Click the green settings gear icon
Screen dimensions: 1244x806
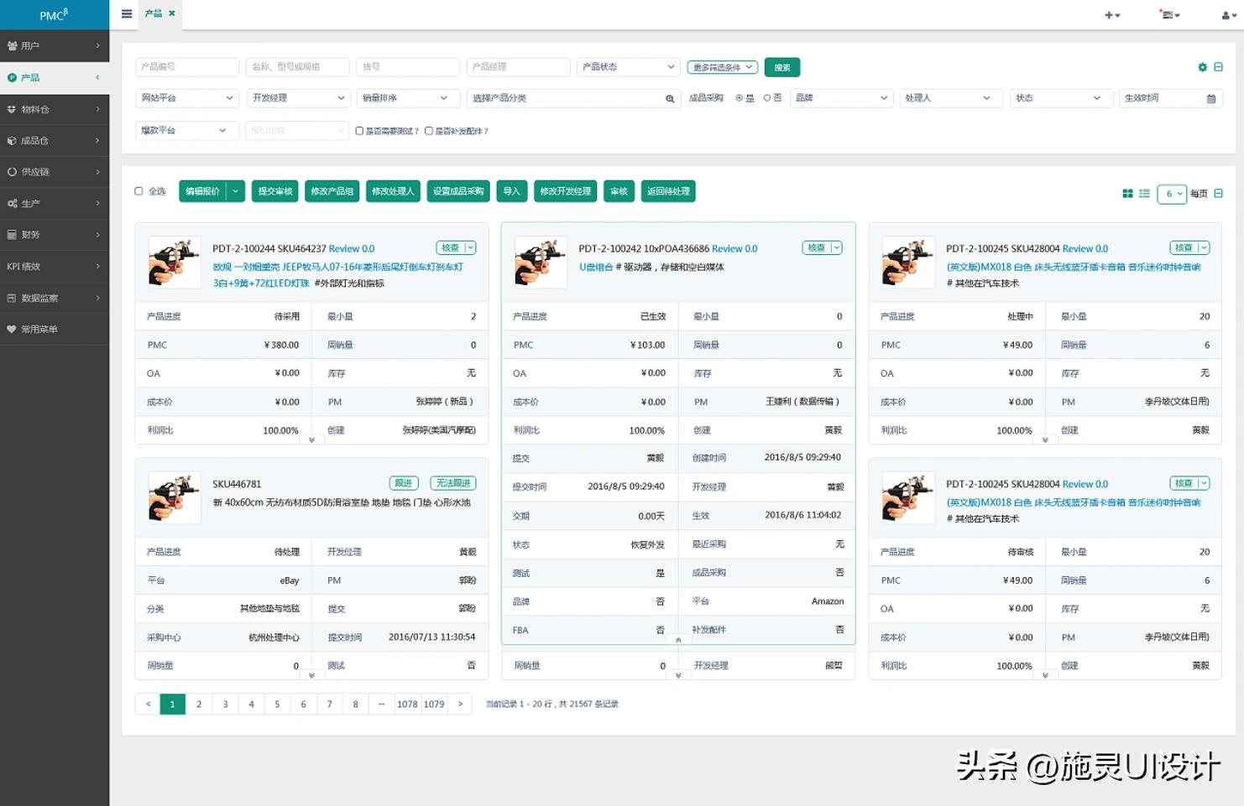[x=1202, y=67]
